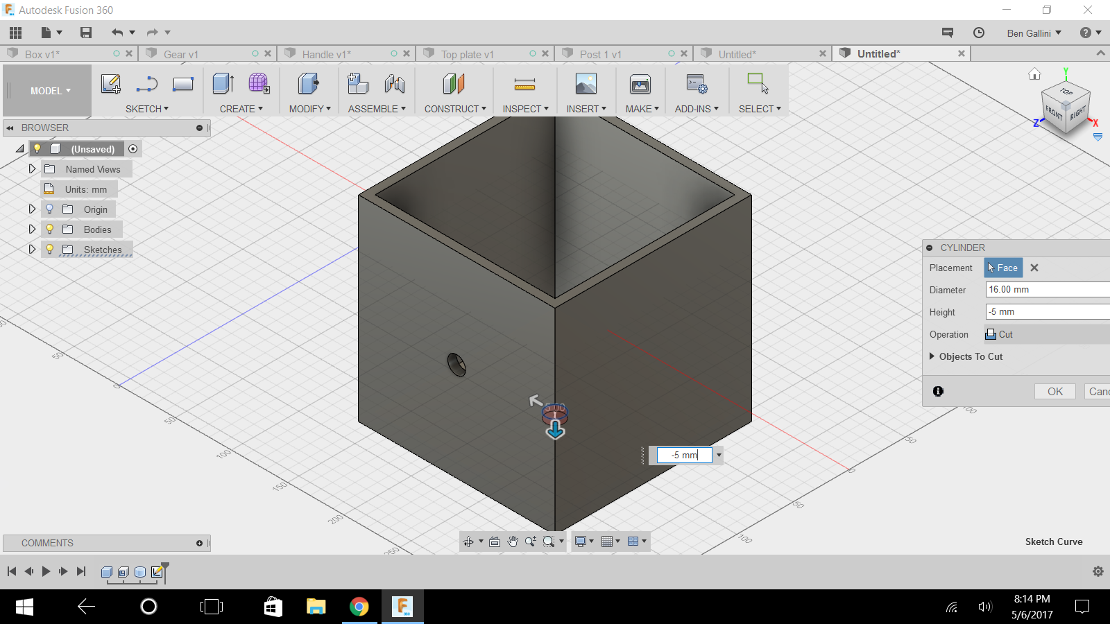This screenshot has width=1110, height=624.
Task: Click the Construct plane icon
Action: click(454, 84)
